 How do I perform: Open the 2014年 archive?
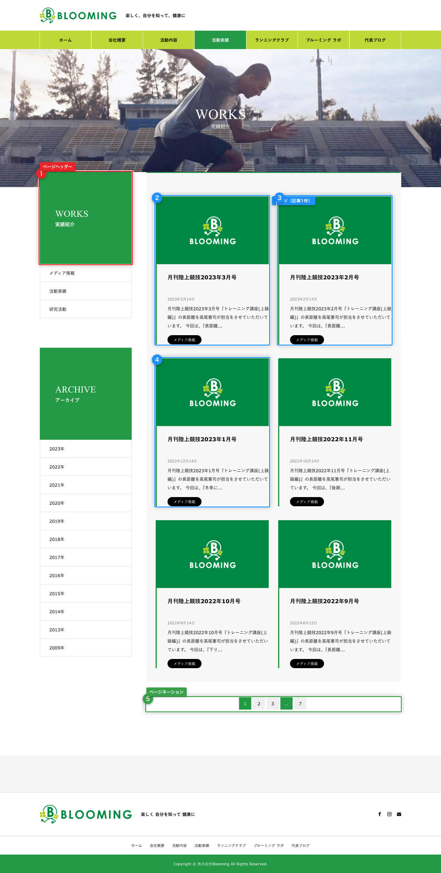point(86,612)
